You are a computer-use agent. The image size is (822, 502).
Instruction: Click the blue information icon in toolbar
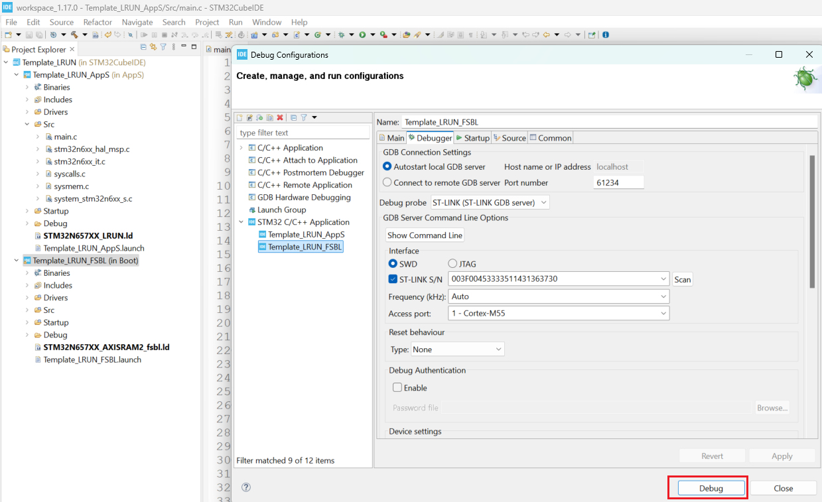(x=606, y=34)
